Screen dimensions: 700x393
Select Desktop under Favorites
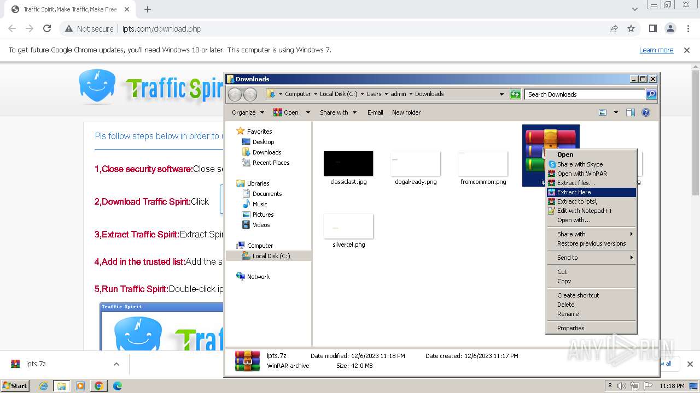coord(263,142)
